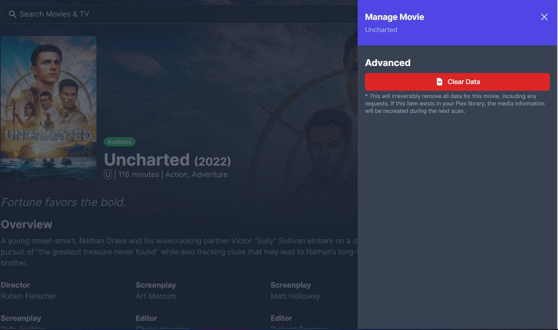Open Matt Holloway's person page
Image resolution: width=558 pixels, height=330 pixels.
click(295, 296)
